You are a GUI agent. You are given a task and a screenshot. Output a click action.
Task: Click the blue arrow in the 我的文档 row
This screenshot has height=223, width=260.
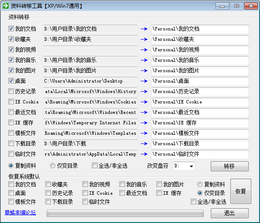(144, 29)
